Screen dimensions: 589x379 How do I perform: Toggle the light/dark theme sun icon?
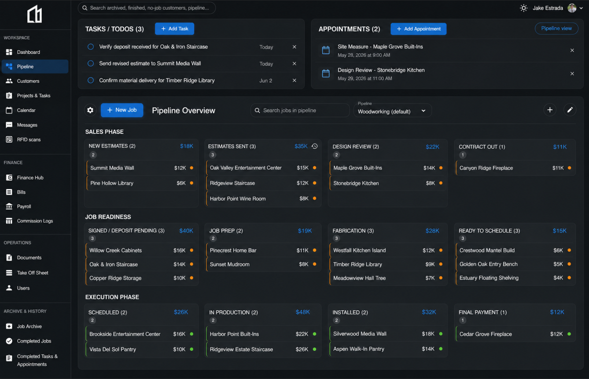coord(524,8)
